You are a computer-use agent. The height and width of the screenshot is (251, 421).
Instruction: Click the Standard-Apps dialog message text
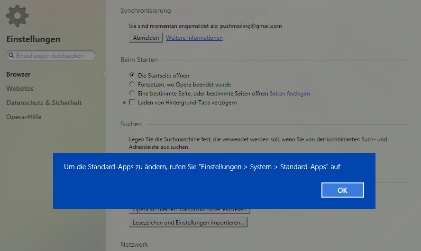click(202, 167)
